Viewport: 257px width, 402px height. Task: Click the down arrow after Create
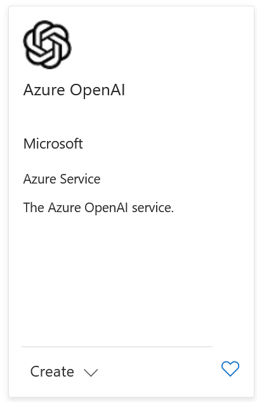click(91, 373)
